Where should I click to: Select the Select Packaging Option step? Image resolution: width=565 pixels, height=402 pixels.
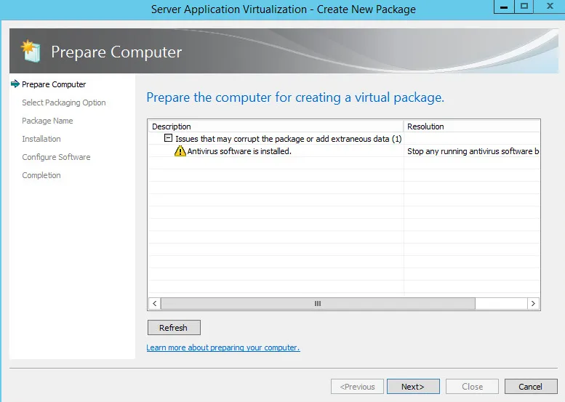click(x=64, y=102)
